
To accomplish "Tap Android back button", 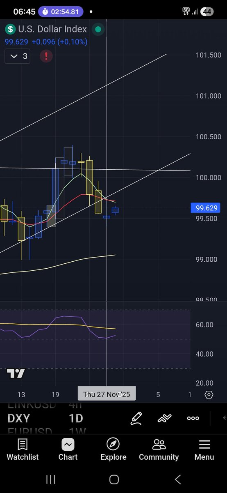I will click(178, 479).
